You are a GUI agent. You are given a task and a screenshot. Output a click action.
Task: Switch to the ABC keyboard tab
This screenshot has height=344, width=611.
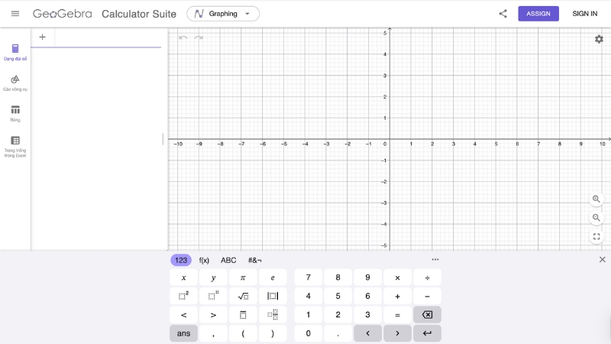228,260
